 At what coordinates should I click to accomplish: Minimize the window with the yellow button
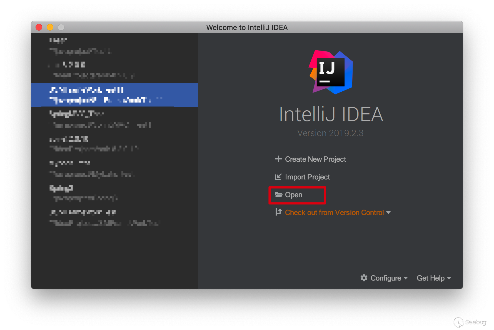coord(50,27)
